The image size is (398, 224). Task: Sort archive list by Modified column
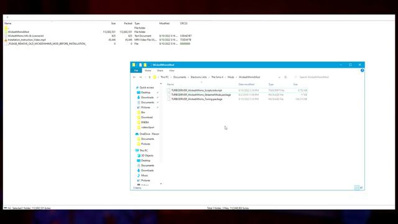click(x=164, y=24)
